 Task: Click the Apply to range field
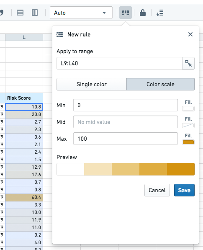point(119,63)
